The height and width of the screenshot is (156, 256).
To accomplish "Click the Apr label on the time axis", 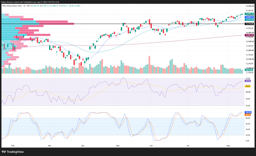I will (x=83, y=146).
